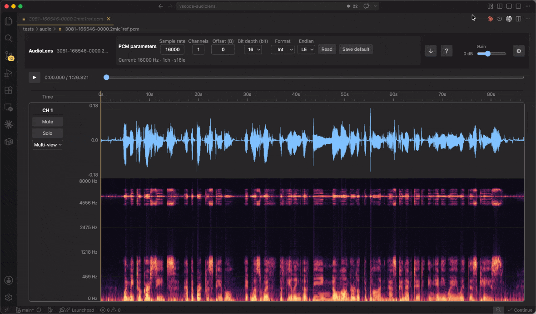Play the audio
Screen dimensions: 536x314
34,78
